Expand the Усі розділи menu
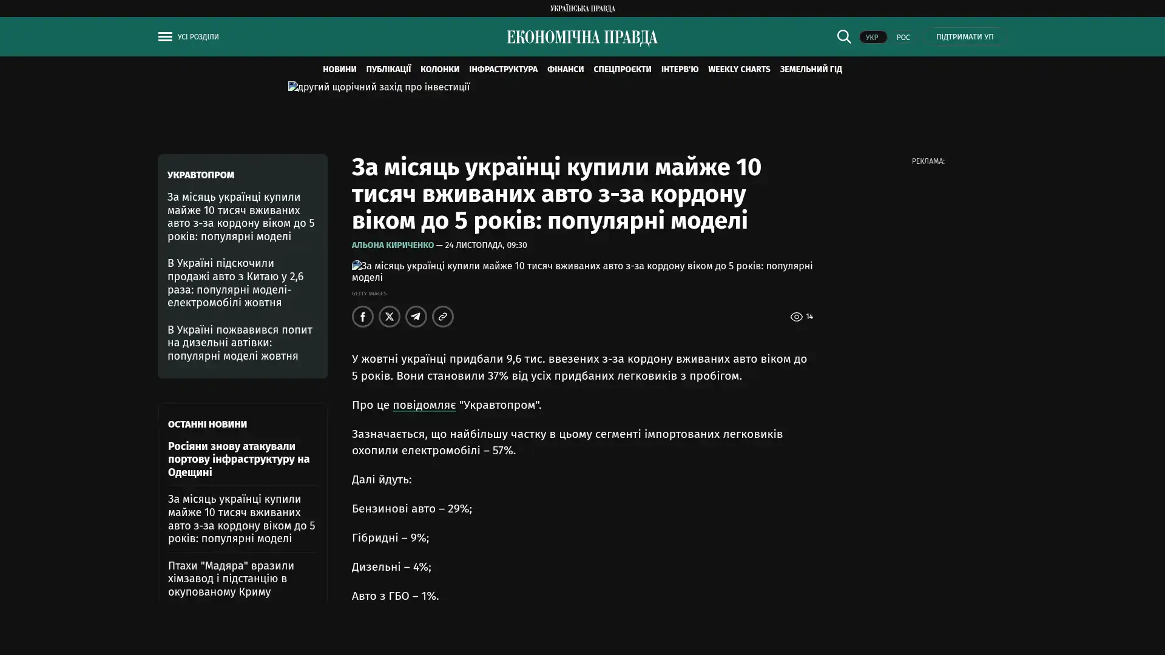 click(198, 37)
